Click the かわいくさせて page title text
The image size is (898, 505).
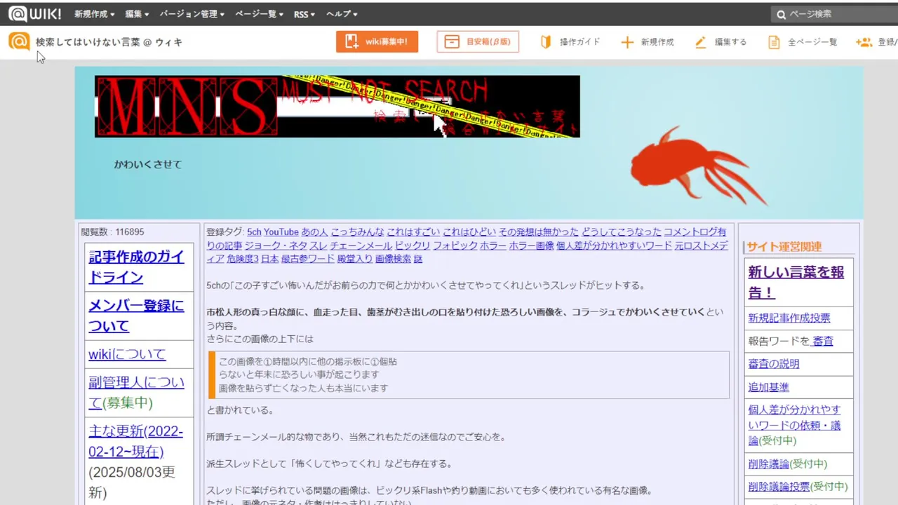coord(148,164)
